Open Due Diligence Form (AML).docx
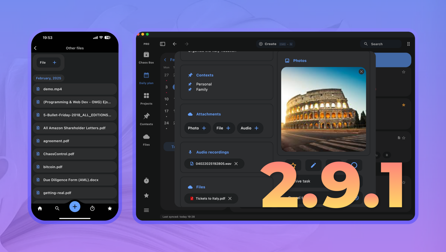 click(75, 180)
